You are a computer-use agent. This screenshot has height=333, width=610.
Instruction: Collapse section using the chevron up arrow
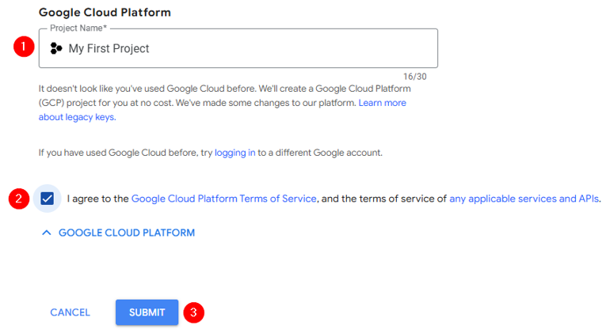46,233
